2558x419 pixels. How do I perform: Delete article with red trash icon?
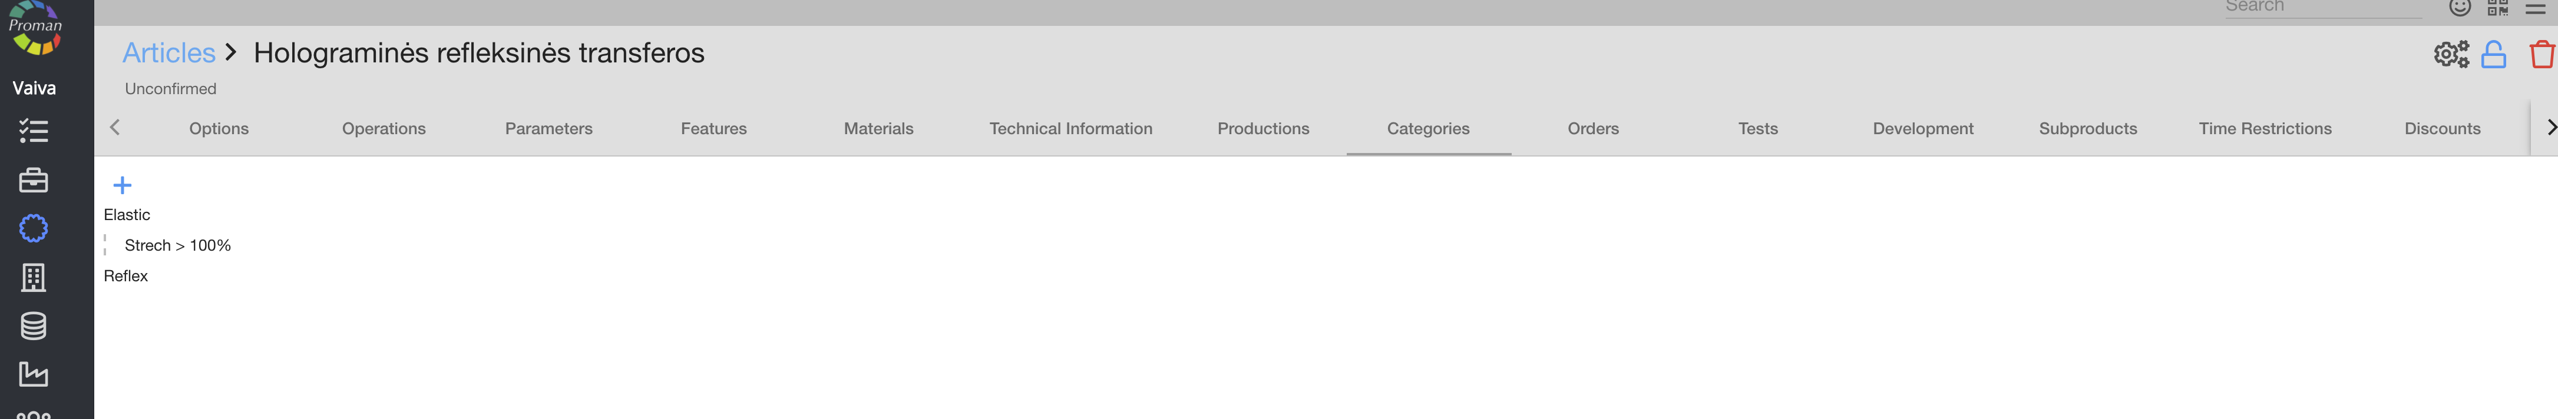[x=2541, y=55]
